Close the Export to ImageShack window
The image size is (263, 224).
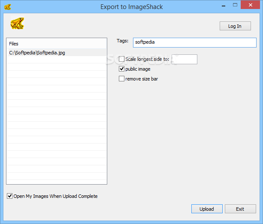click(250, 5)
